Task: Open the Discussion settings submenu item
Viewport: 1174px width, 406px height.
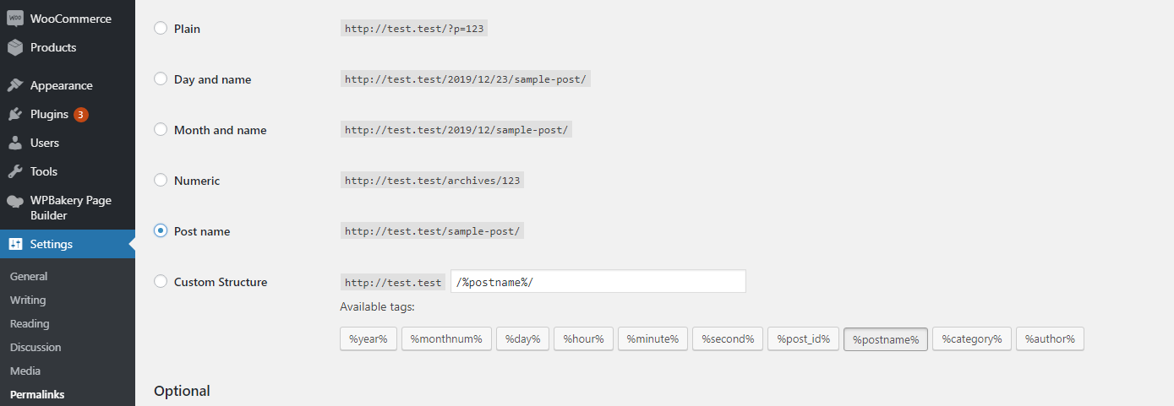Action: (35, 347)
